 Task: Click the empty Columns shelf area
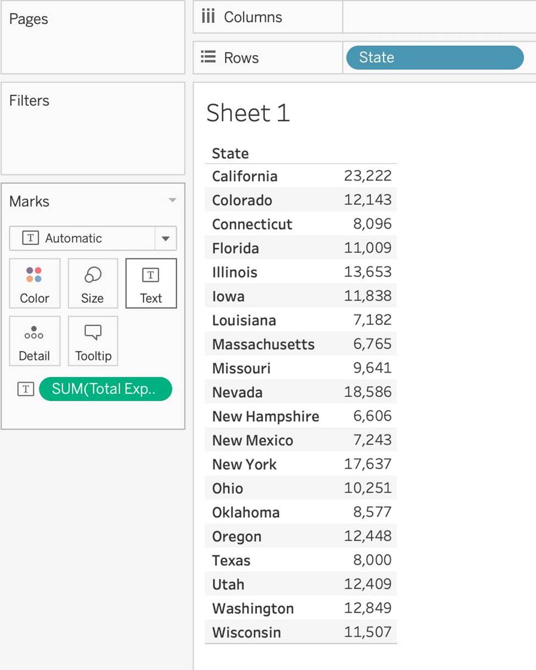[x=437, y=17]
